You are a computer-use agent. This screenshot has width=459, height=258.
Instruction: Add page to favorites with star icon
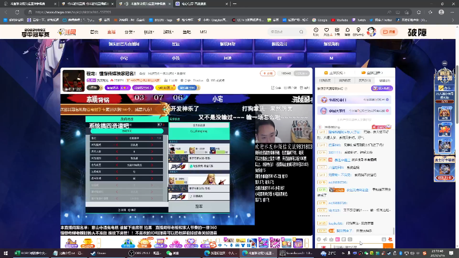coord(407,12)
